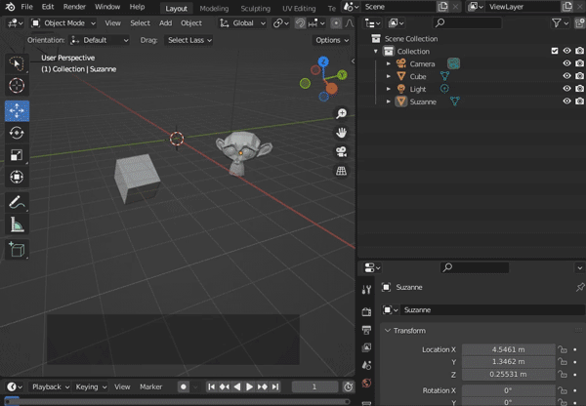Open the World properties tab icon
This screenshot has width=586, height=406.
point(366,383)
